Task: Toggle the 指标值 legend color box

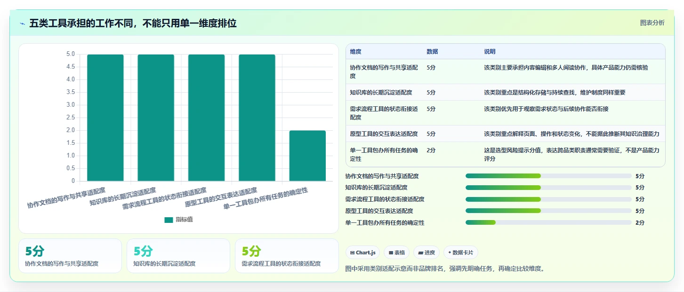Action: (x=169, y=220)
